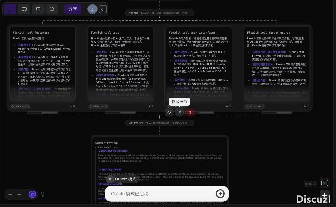Open the Z user avatar
Screen dimensions: 336x207
pyautogui.click(x=92, y=9)
